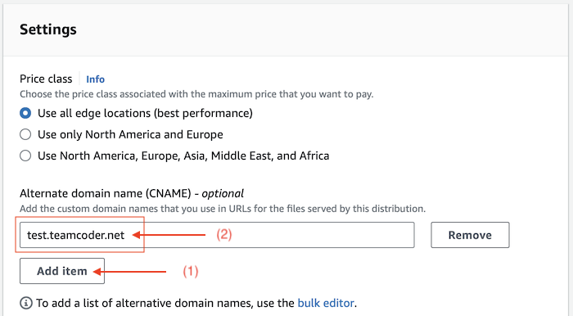The width and height of the screenshot is (573, 316).
Task: Click the custom domain names description text
Action: tap(223, 209)
